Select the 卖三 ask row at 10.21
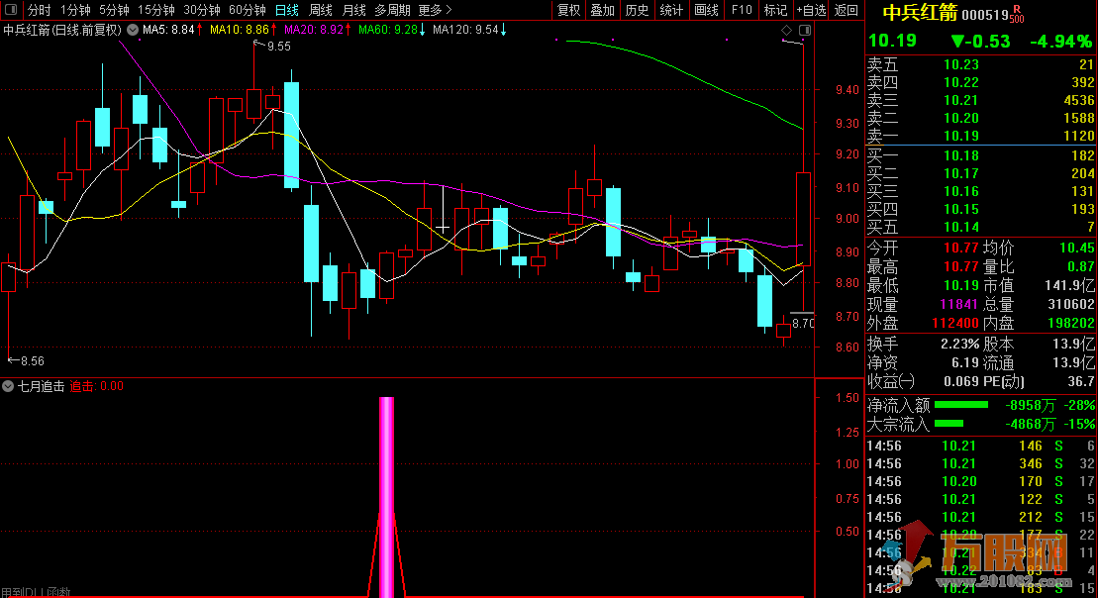 tap(980, 100)
